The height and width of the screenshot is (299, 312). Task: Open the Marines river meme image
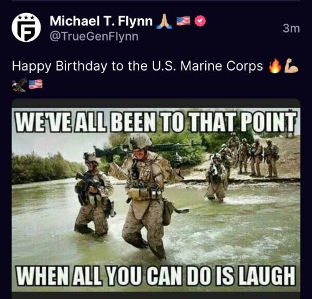156,200
